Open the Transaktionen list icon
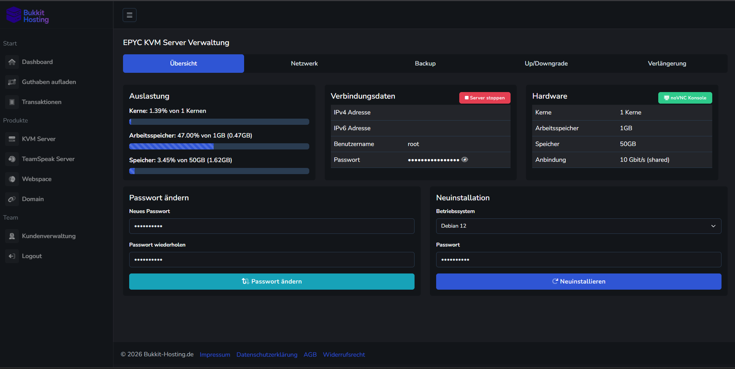The width and height of the screenshot is (735, 369). tap(12, 102)
